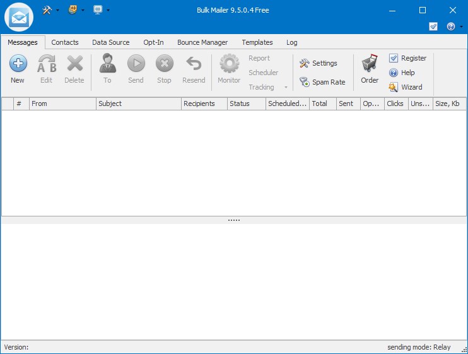The width and height of the screenshot is (468, 354).
Task: Click the sending mode Relay status text
Action: click(x=419, y=347)
